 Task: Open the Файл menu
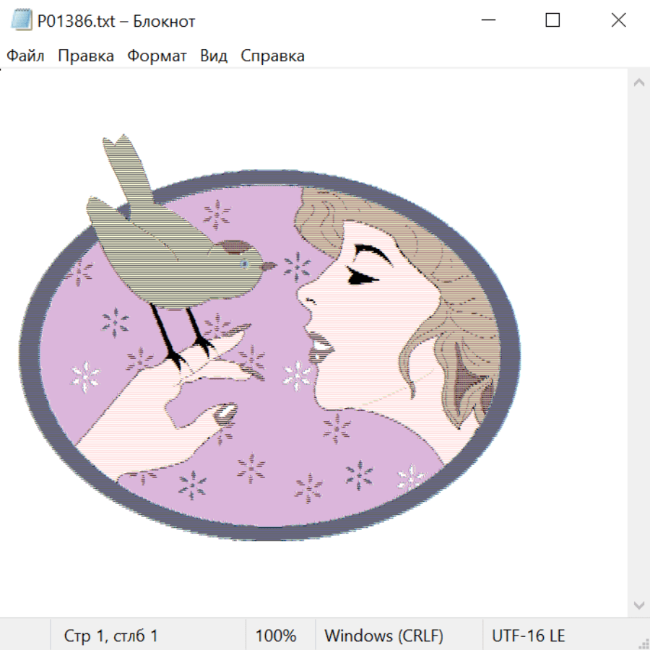pos(25,56)
